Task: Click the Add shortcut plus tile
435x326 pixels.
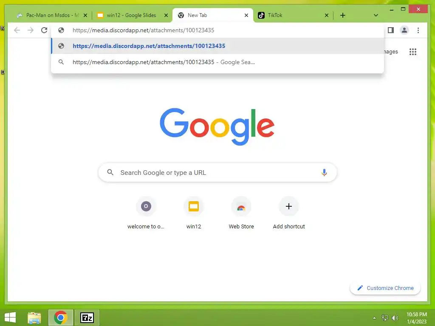Action: 289,213
